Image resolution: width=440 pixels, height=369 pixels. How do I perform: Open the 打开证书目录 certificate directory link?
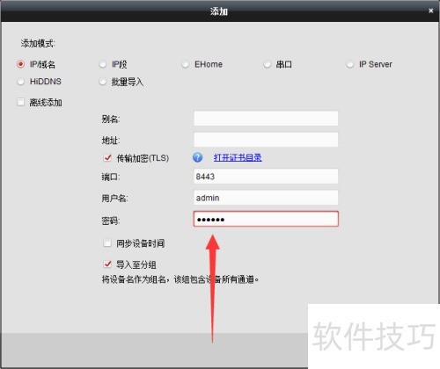(238, 157)
